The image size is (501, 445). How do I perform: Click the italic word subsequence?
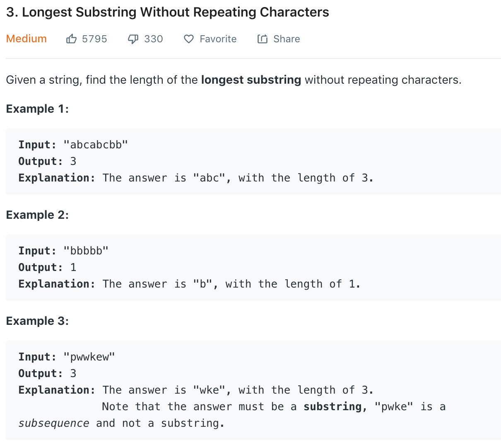coord(54,423)
